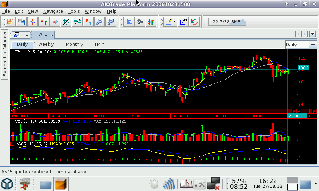Click the window-arrange toolbar icon
The image size is (319, 191).
[x=21, y=21]
